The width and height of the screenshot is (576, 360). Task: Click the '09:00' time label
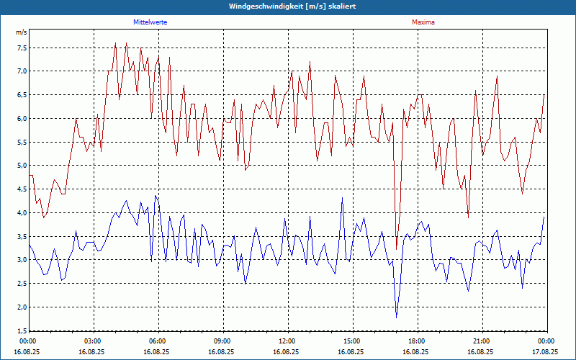(x=221, y=341)
